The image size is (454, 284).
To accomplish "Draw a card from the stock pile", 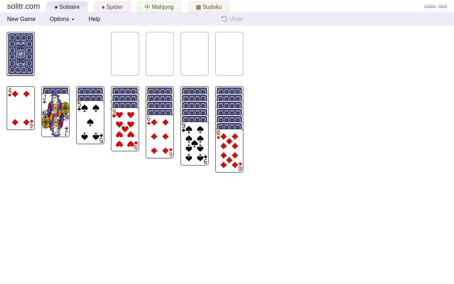I will pos(21,54).
